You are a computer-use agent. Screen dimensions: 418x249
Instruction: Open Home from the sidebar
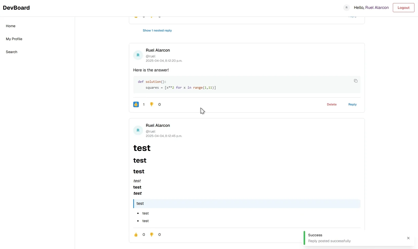(11, 26)
